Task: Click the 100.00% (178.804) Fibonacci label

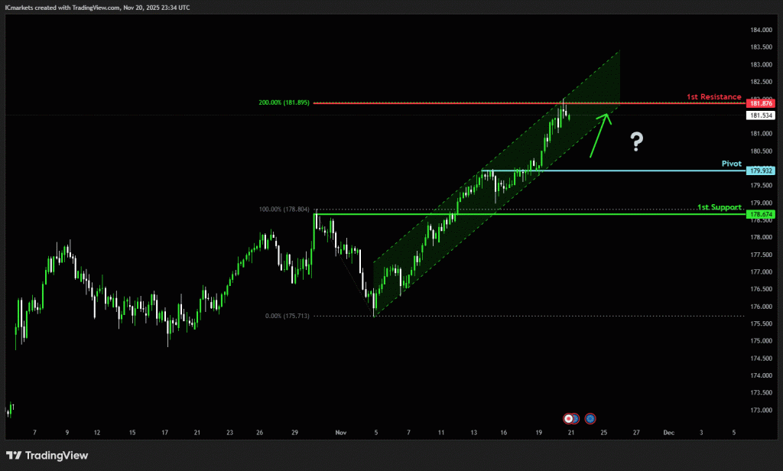Action: [x=284, y=209]
